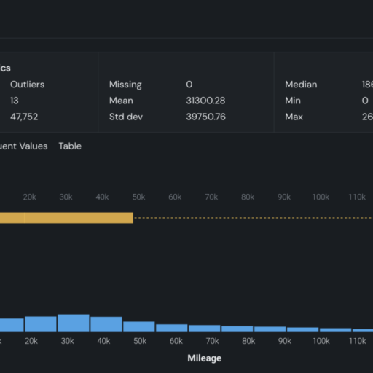Click the Median label
Viewport: 373px width, 373px height.
pyautogui.click(x=301, y=85)
